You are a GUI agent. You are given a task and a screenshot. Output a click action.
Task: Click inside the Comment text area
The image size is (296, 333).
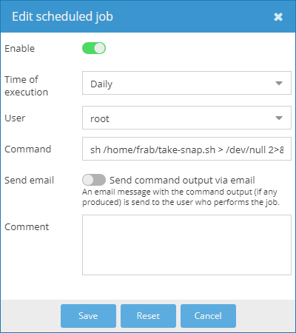tap(186, 245)
